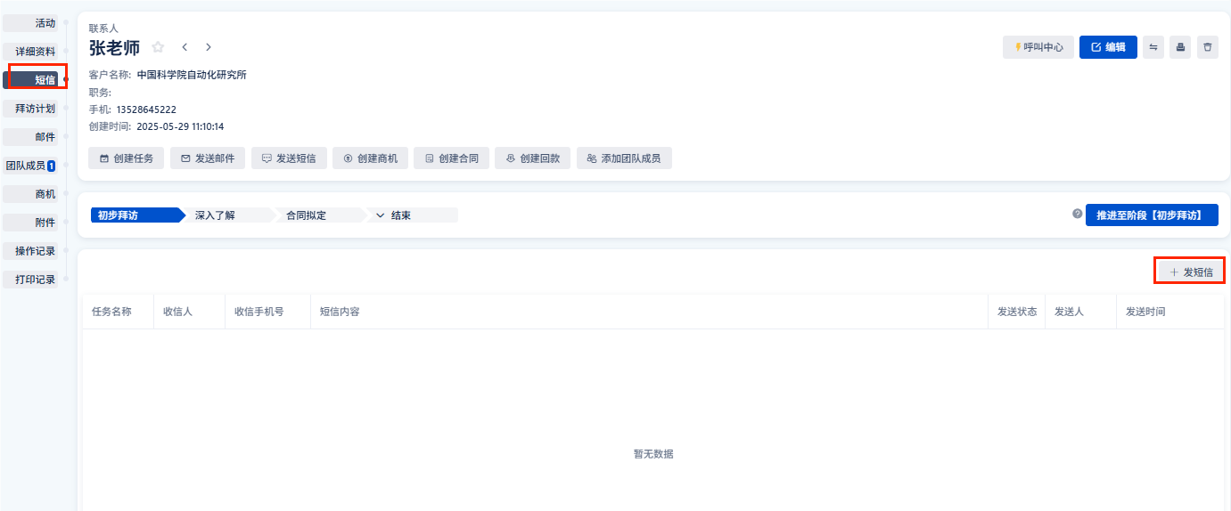Click 发送邮件 button
Viewport: 1231px width, 511px height.
click(208, 158)
